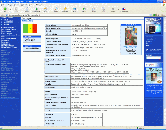Click STÁTY in the left navigation
Screen dimensions: 166x130
pos(6,19)
